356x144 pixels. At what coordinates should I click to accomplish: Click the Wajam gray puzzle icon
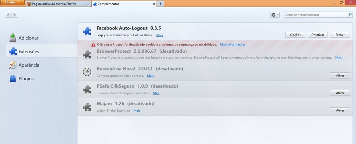(87, 107)
